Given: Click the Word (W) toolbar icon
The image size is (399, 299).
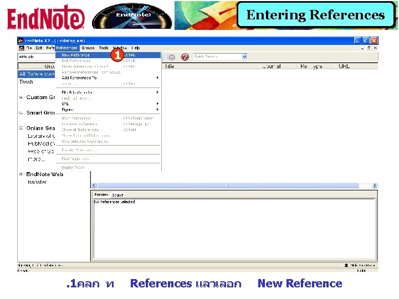Looking at the screenshot, I should click(171, 57).
